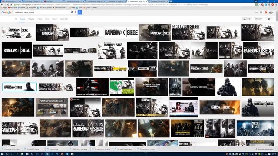278x156 pixels.
Task: Open the SafeSearch dropdown
Action: click(258, 19)
